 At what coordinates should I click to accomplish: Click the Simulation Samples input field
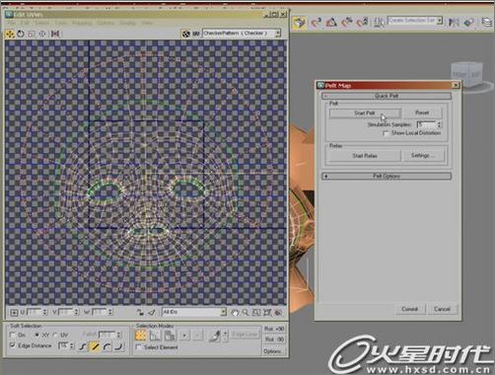[x=427, y=124]
